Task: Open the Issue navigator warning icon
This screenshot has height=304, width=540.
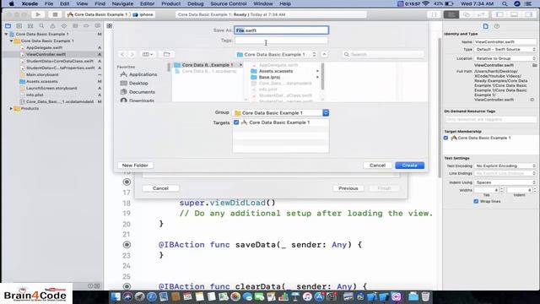Action: pyautogui.click(x=52, y=26)
